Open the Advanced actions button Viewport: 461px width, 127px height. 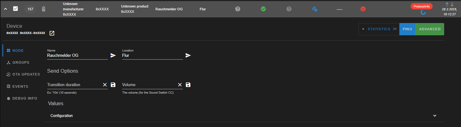[430, 29]
